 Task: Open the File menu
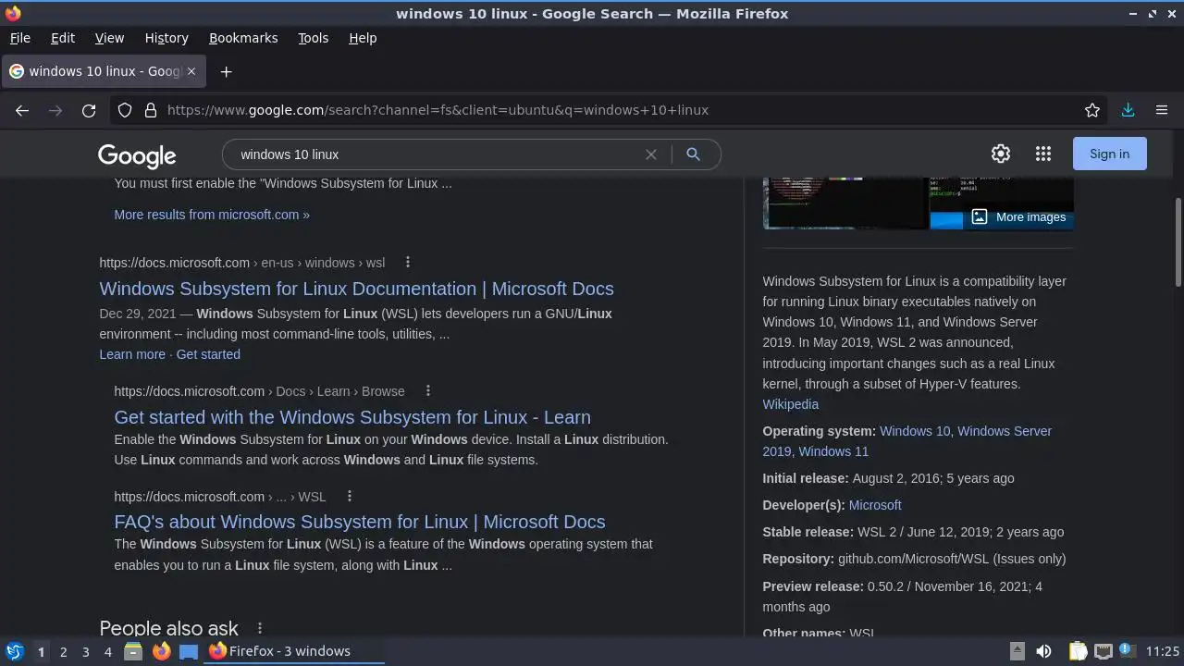19,38
